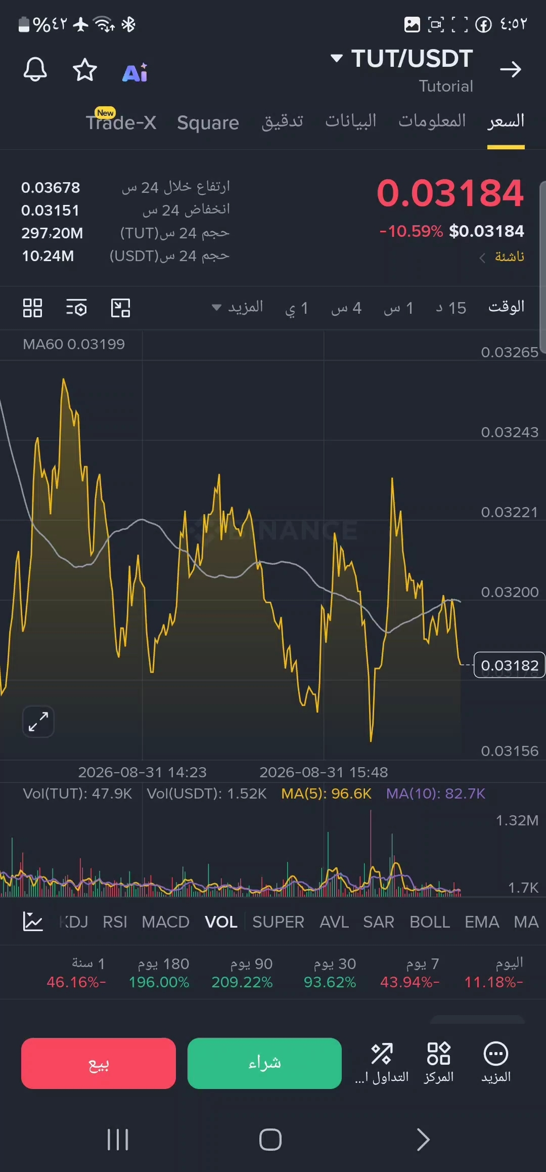The height and width of the screenshot is (1172, 546).
Task: Tap the MA(10): 82.7K volume label
Action: point(436,793)
